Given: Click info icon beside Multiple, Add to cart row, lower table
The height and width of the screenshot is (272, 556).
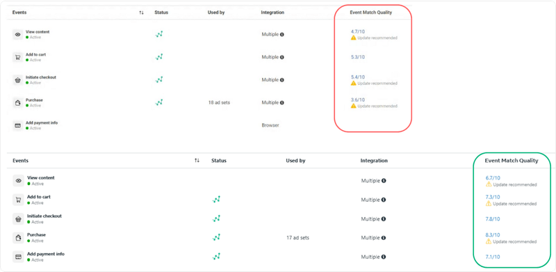Looking at the screenshot, I should point(384,200).
